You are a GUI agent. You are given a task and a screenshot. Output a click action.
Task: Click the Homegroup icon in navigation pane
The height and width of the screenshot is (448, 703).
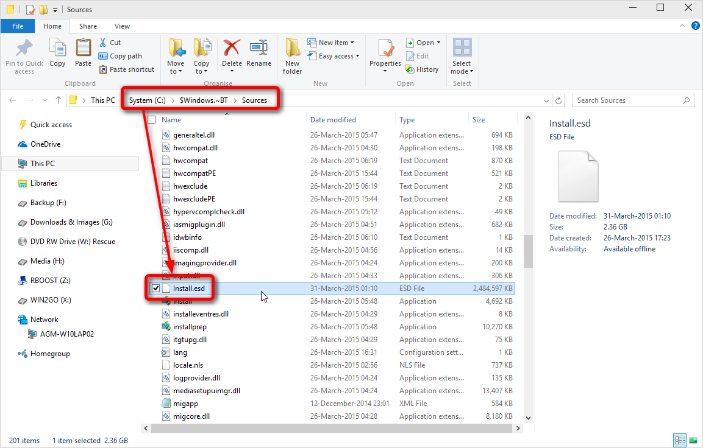[x=23, y=354]
